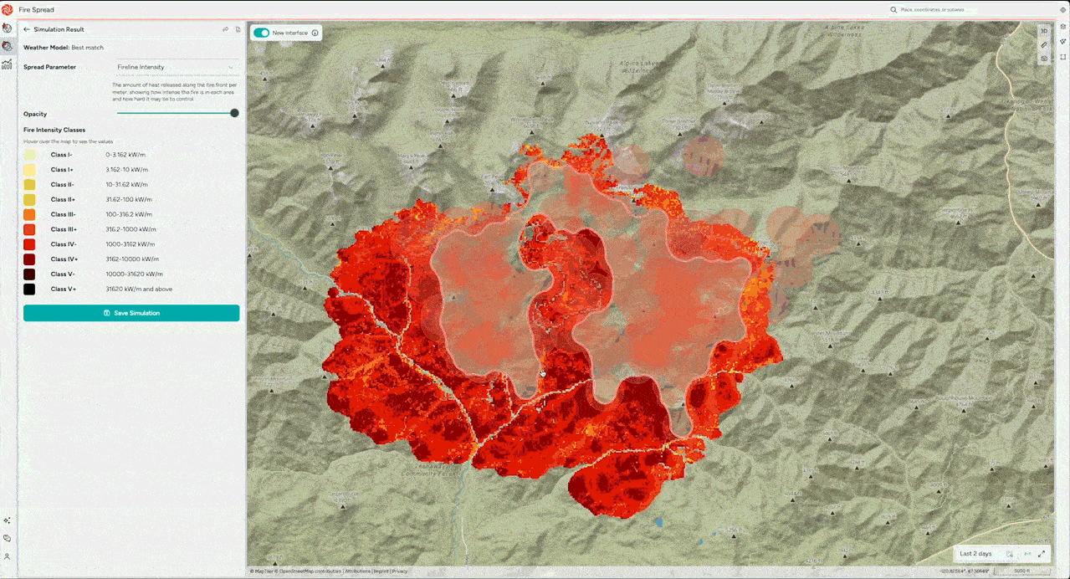1070x579 pixels.
Task: Select the pencil draw tool on map
Action: (1043, 44)
